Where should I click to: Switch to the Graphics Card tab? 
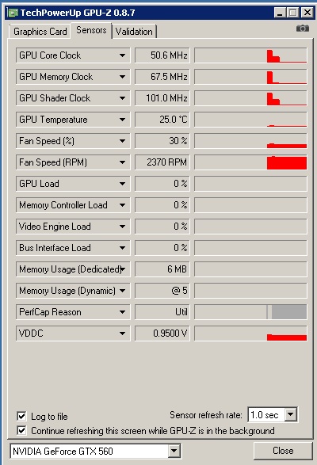pyautogui.click(x=40, y=32)
